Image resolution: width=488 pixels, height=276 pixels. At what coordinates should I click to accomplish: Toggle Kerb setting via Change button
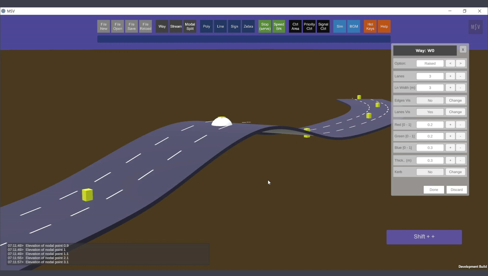[455, 172]
